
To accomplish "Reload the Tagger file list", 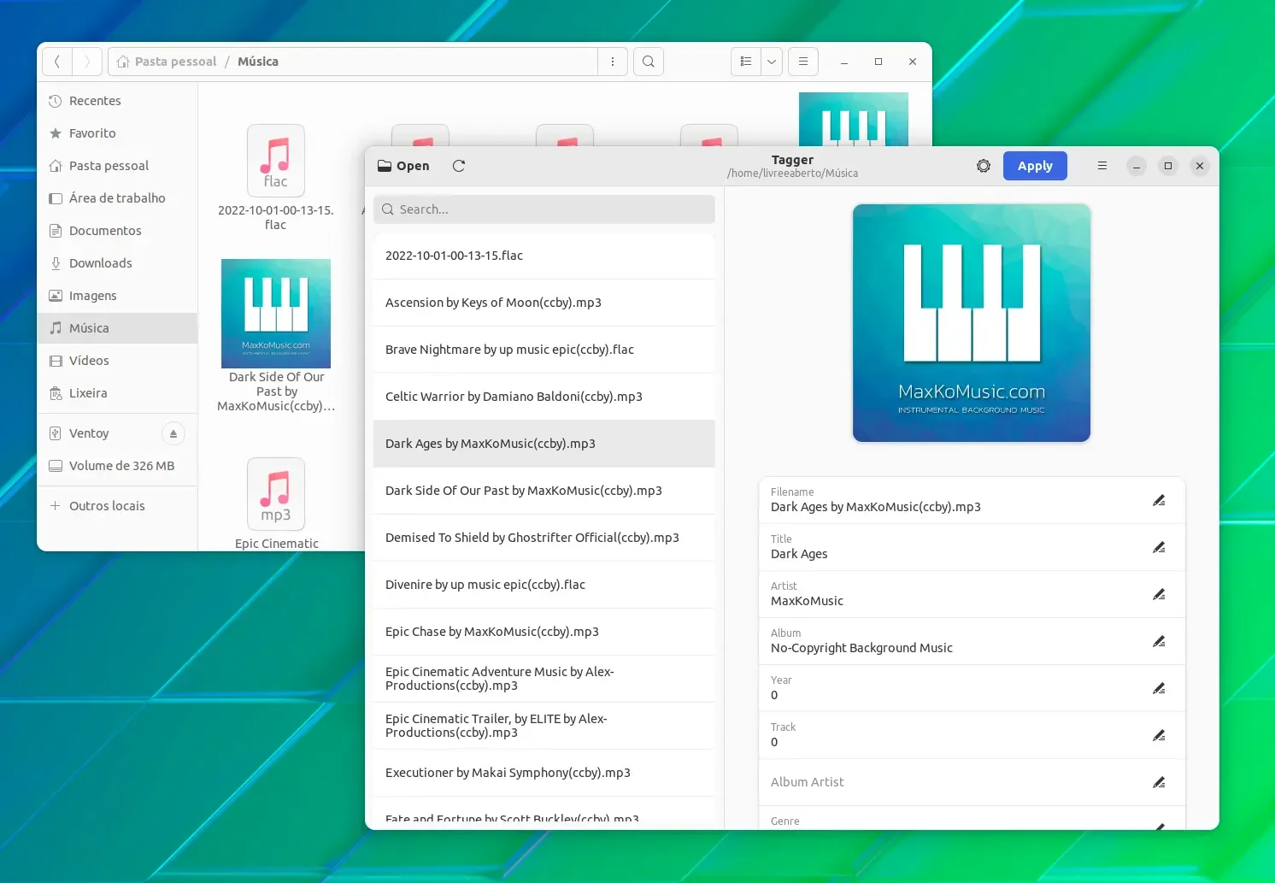I will [x=459, y=166].
